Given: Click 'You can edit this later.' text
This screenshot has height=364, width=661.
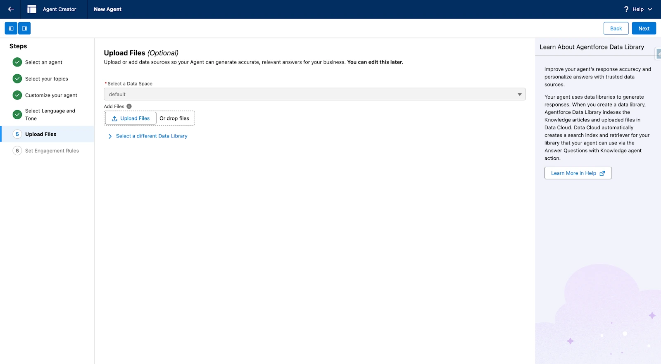Looking at the screenshot, I should (375, 62).
